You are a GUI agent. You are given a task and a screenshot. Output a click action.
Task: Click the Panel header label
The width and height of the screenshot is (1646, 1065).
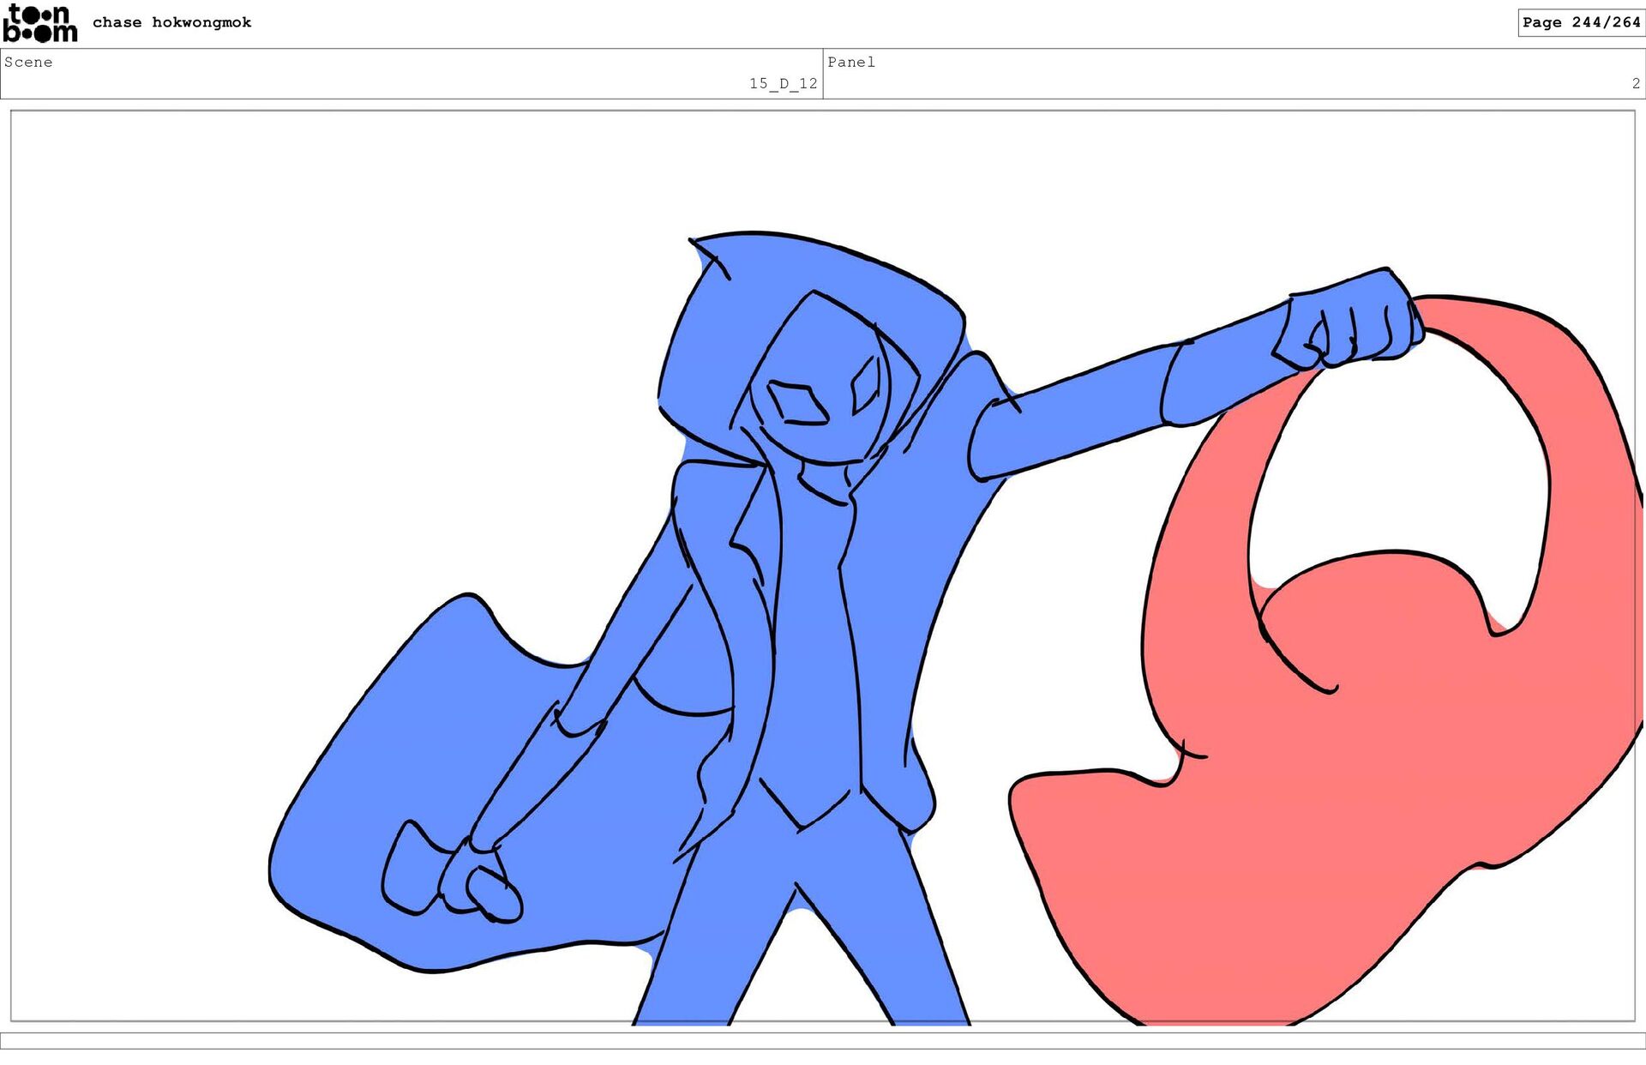(x=850, y=62)
